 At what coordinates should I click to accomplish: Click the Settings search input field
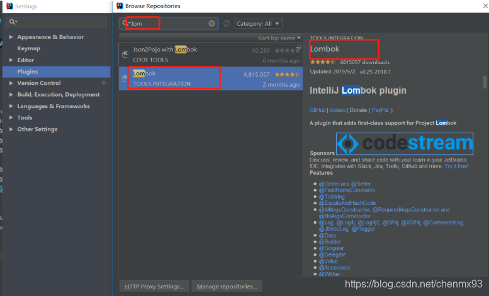pyautogui.click(x=57, y=22)
